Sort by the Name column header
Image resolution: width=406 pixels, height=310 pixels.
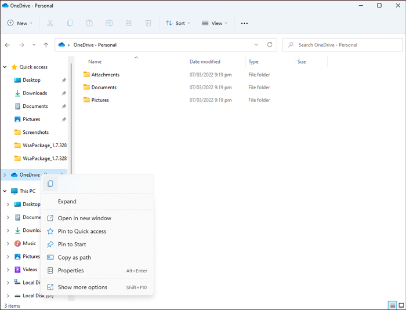pos(95,61)
